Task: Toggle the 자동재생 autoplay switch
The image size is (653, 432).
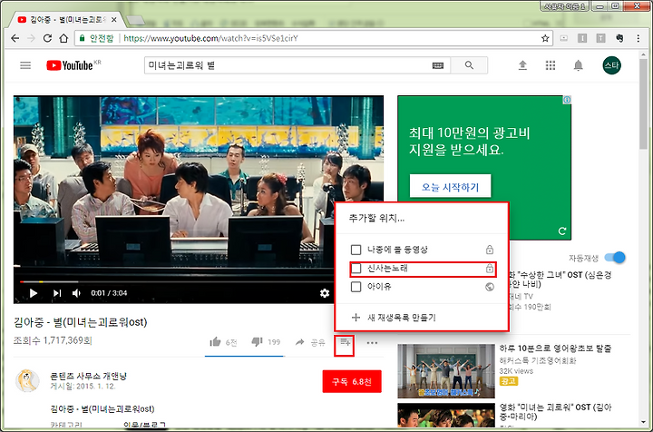Action: click(616, 258)
